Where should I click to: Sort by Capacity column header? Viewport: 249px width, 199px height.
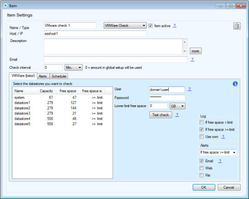coord(43,91)
